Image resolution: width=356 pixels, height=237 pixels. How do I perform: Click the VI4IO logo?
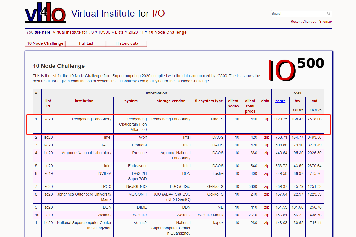coord(45,12)
